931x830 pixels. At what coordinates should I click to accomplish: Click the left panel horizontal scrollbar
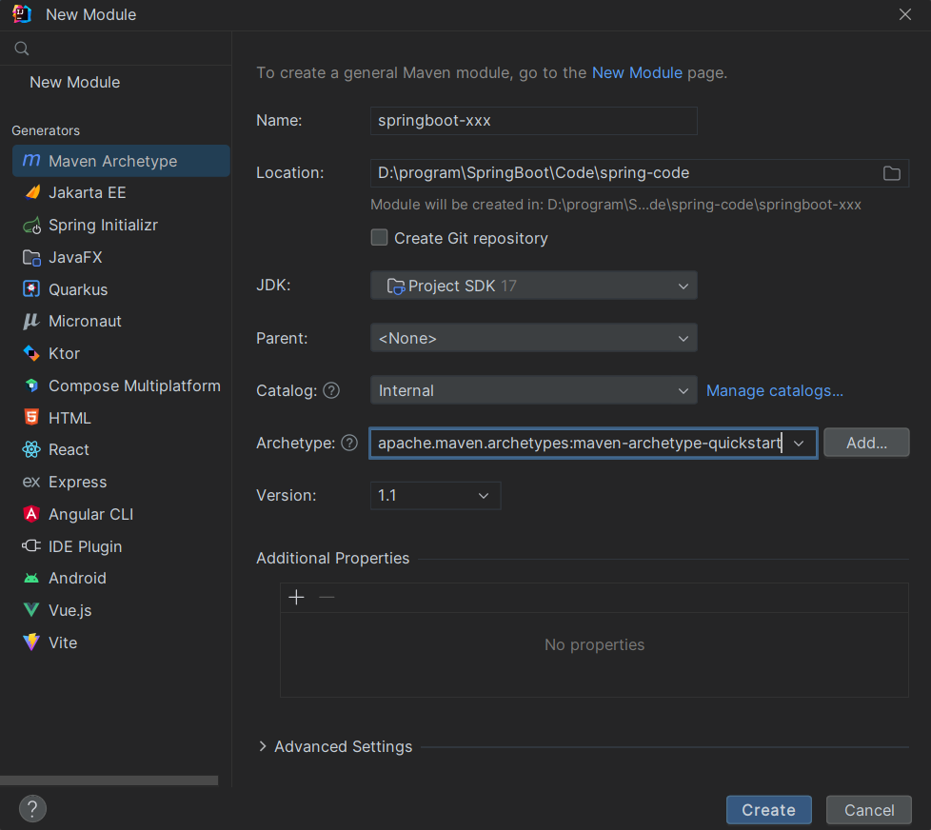(x=109, y=781)
